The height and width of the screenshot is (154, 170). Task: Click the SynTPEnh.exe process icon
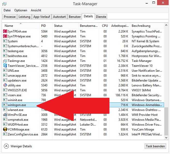click(x=5, y=31)
